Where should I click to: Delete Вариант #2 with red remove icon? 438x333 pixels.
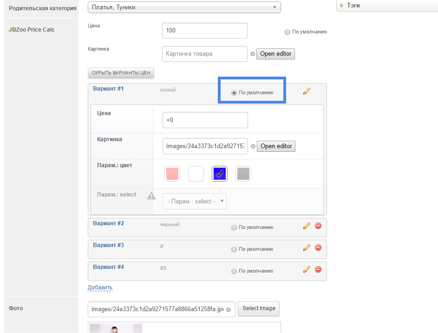[318, 226]
